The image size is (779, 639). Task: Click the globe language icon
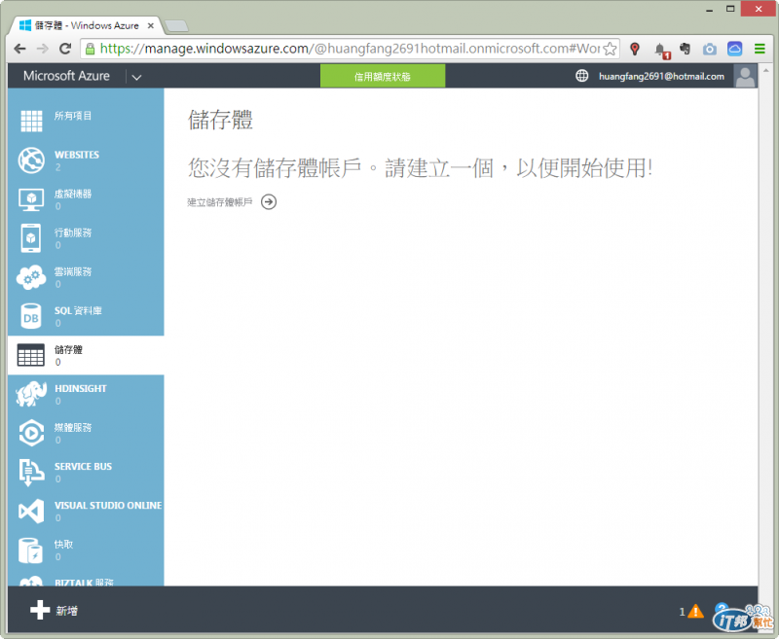581,76
